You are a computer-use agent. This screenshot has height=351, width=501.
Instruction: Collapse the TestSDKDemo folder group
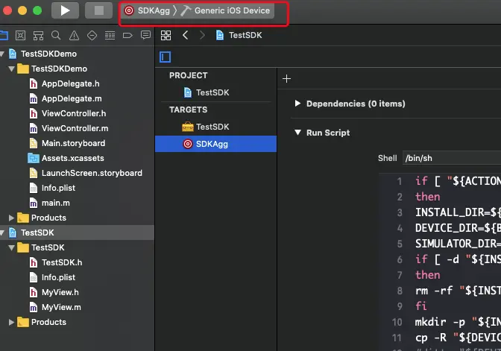click(11, 69)
